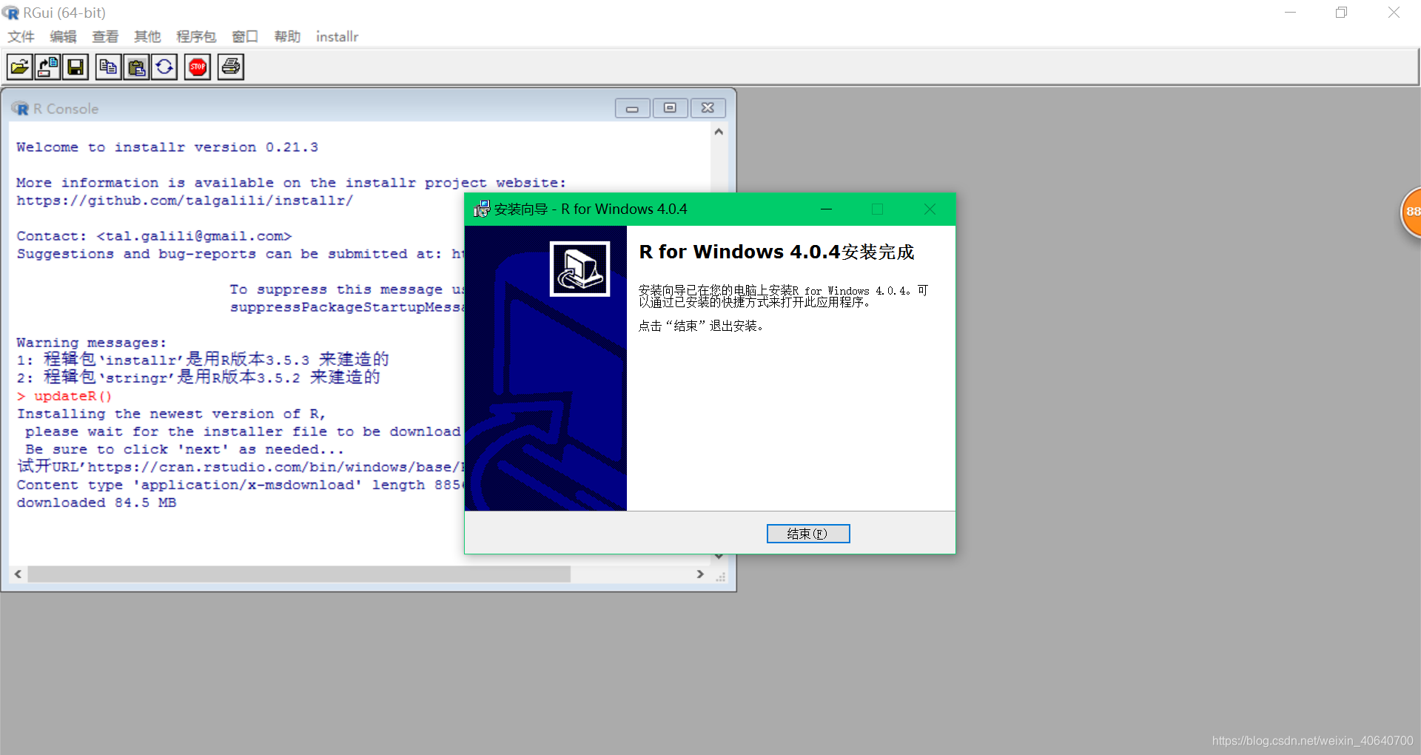Minimize the RGui main window
This screenshot has height=755, width=1421.
[x=1290, y=13]
